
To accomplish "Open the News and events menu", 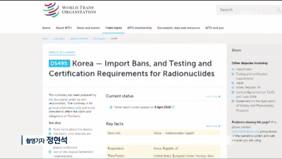I will (88, 28).
